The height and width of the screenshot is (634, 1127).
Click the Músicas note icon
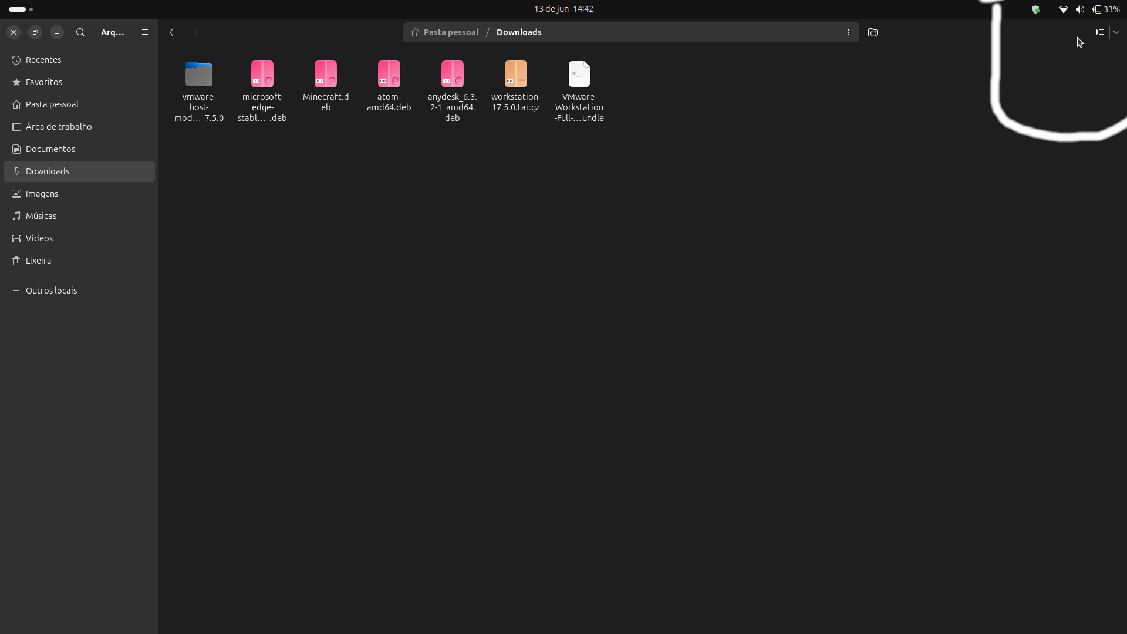16,216
